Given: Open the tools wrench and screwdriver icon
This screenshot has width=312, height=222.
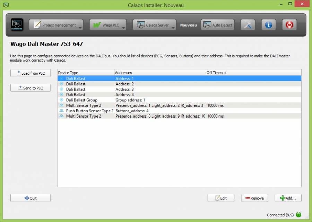Looking at the screenshot, I should [248, 25].
